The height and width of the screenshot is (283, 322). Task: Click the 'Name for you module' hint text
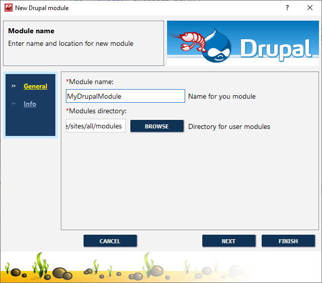pos(222,96)
